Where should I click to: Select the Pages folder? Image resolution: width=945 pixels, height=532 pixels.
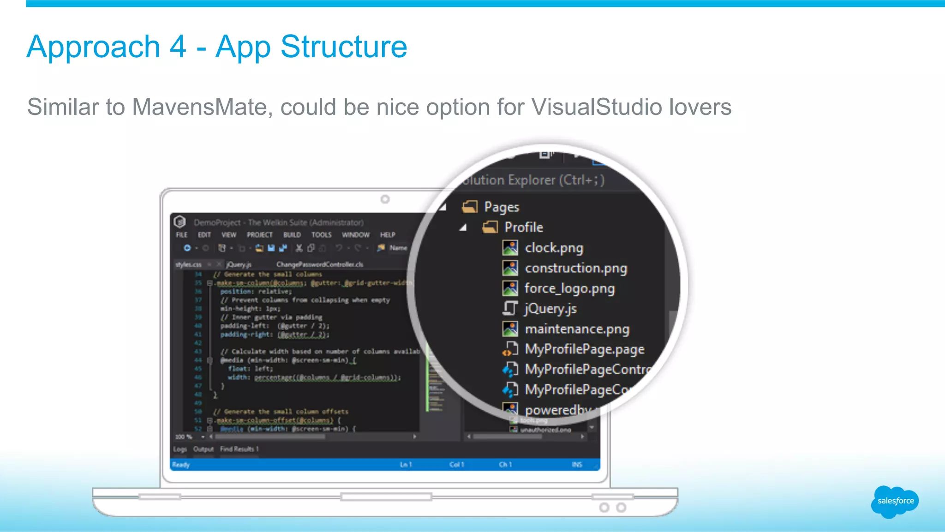[x=490, y=207]
